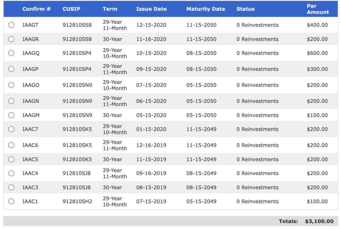The width and height of the screenshot is (341, 229).
Task: Select the IAAC6 radio button
Action: click(x=11, y=145)
